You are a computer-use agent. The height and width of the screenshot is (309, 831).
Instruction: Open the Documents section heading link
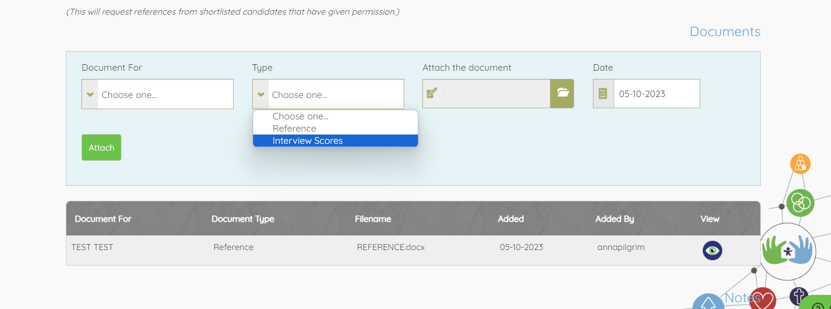coord(725,32)
